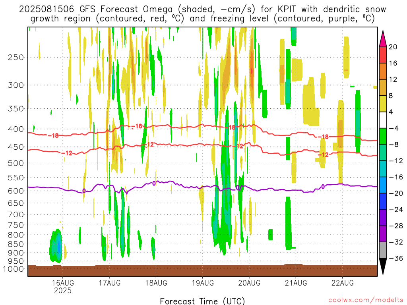
Task: Pick the blue swatch between -24 and -20
Action: pyautogui.click(x=383, y=201)
